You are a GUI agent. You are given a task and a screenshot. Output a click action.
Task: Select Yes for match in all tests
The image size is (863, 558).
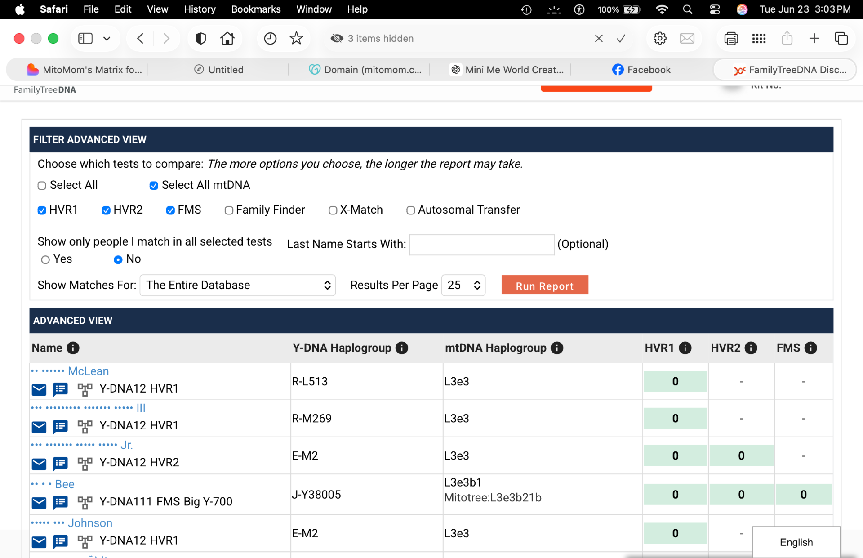click(45, 260)
